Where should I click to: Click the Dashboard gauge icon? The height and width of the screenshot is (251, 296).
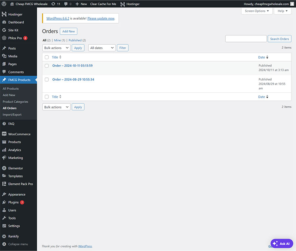tap(4, 22)
